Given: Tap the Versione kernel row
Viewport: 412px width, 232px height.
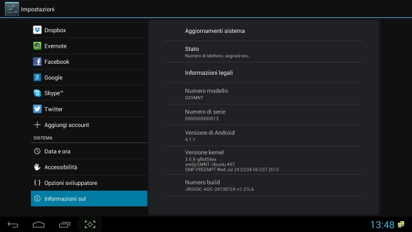Looking at the screenshot, I should click(x=264, y=160).
